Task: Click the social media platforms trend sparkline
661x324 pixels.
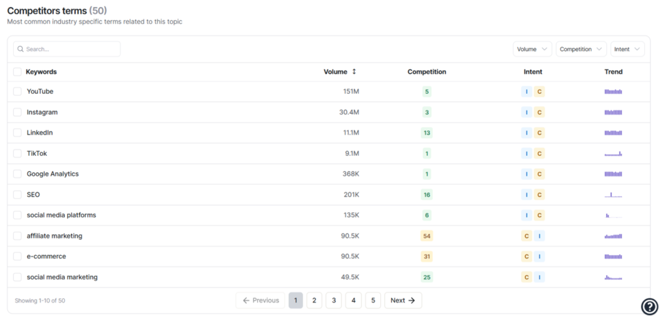Action: pyautogui.click(x=613, y=215)
